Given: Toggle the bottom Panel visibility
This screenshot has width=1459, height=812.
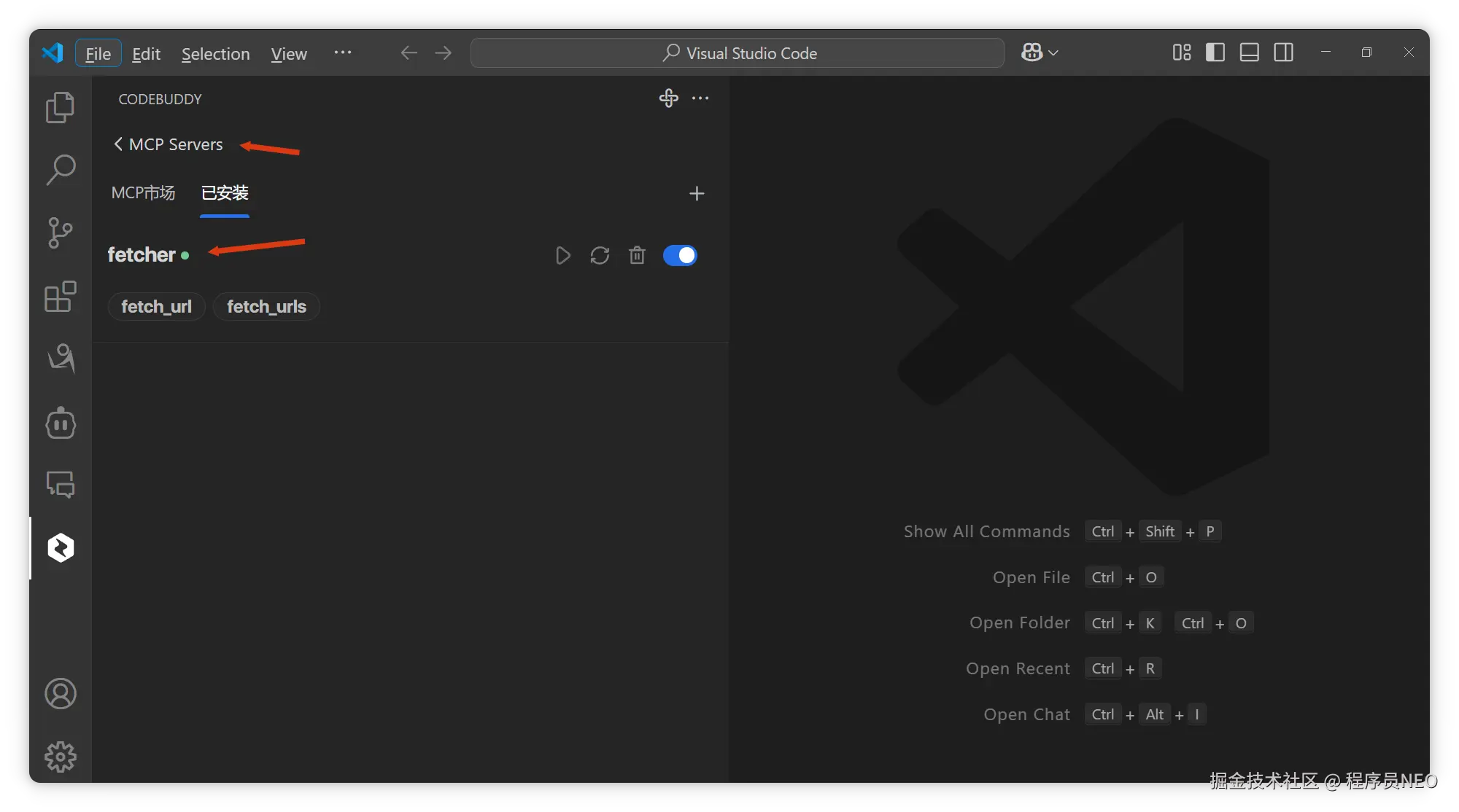Looking at the screenshot, I should pyautogui.click(x=1249, y=52).
